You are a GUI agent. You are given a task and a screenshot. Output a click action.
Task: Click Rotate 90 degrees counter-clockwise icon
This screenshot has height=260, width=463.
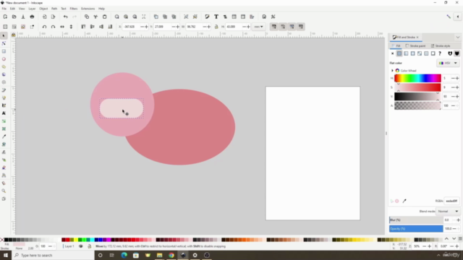(44, 27)
